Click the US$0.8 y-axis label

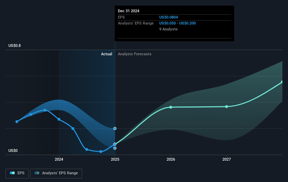(x=14, y=45)
